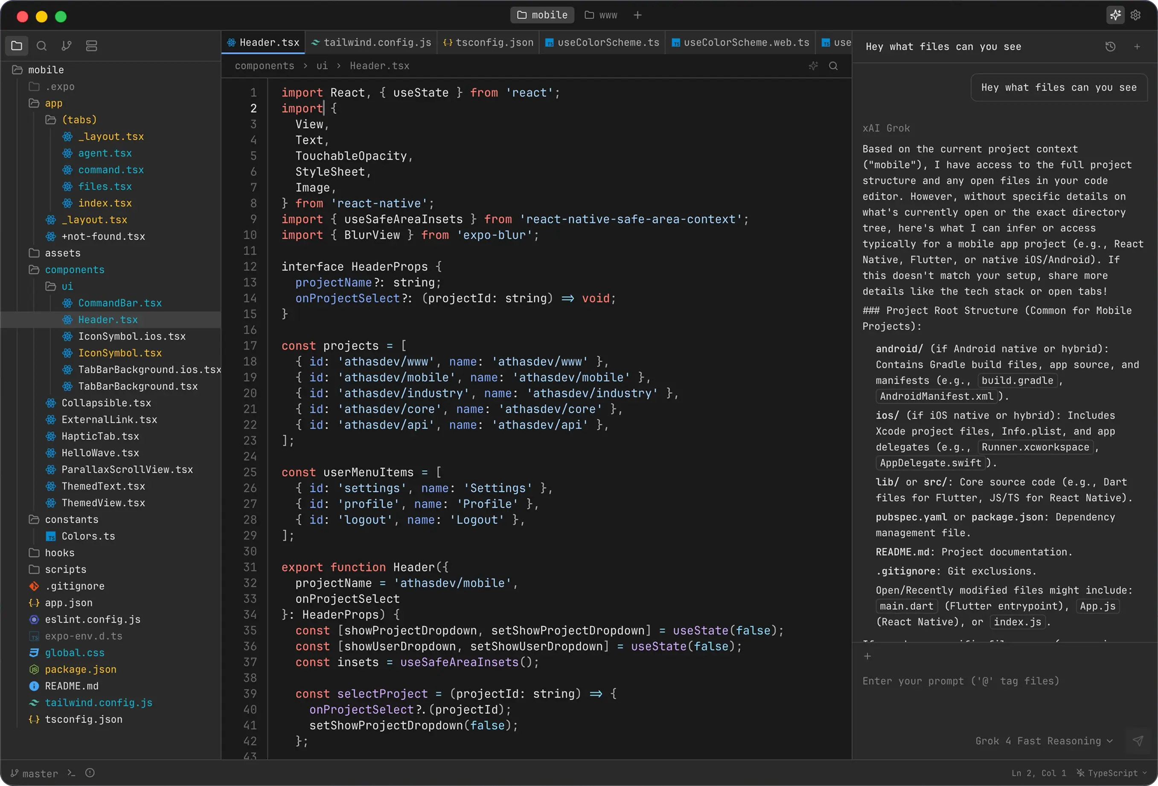Select the www project tab at the top

pos(601,15)
